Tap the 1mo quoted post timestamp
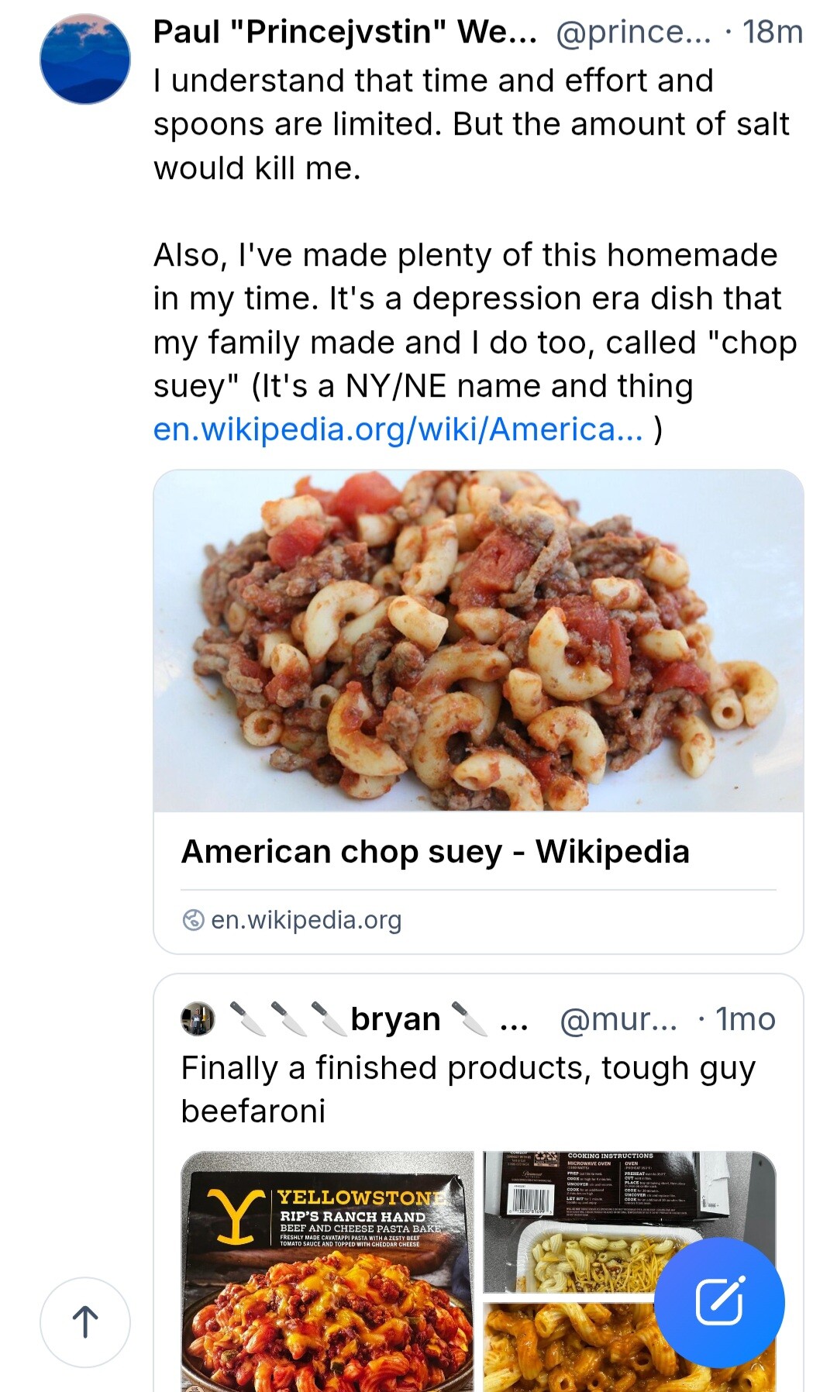The height and width of the screenshot is (1392, 837). pyautogui.click(x=745, y=1019)
